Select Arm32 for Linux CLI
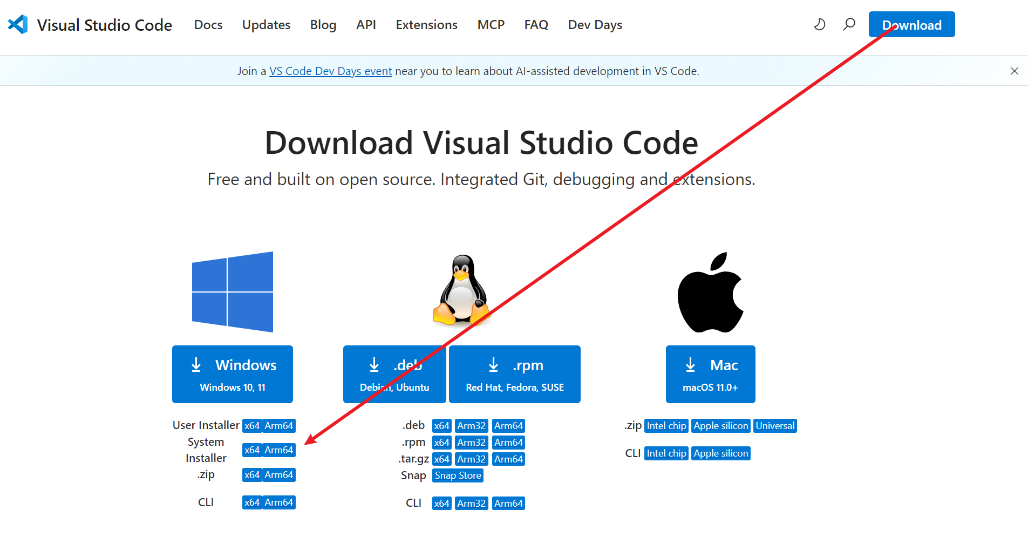The height and width of the screenshot is (544, 1028). pos(472,504)
